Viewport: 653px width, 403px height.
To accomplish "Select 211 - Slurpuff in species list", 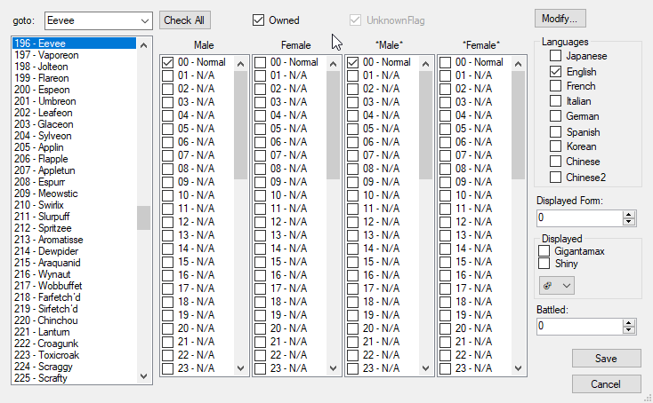I will coord(74,217).
